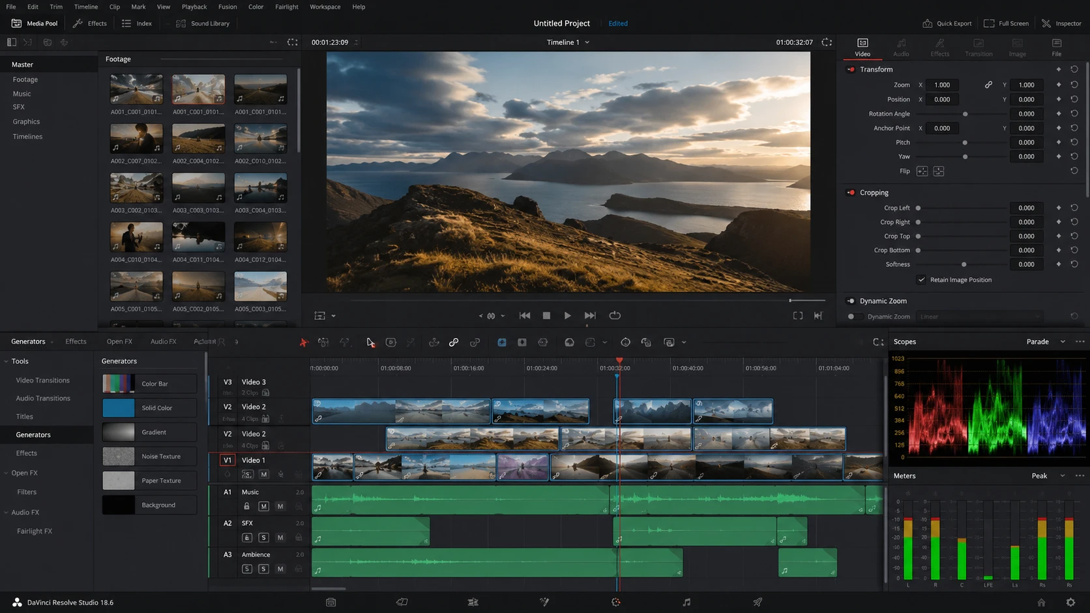Select the Open FX tab in effects panel
Viewport: 1090px width, 613px height.
pos(119,341)
